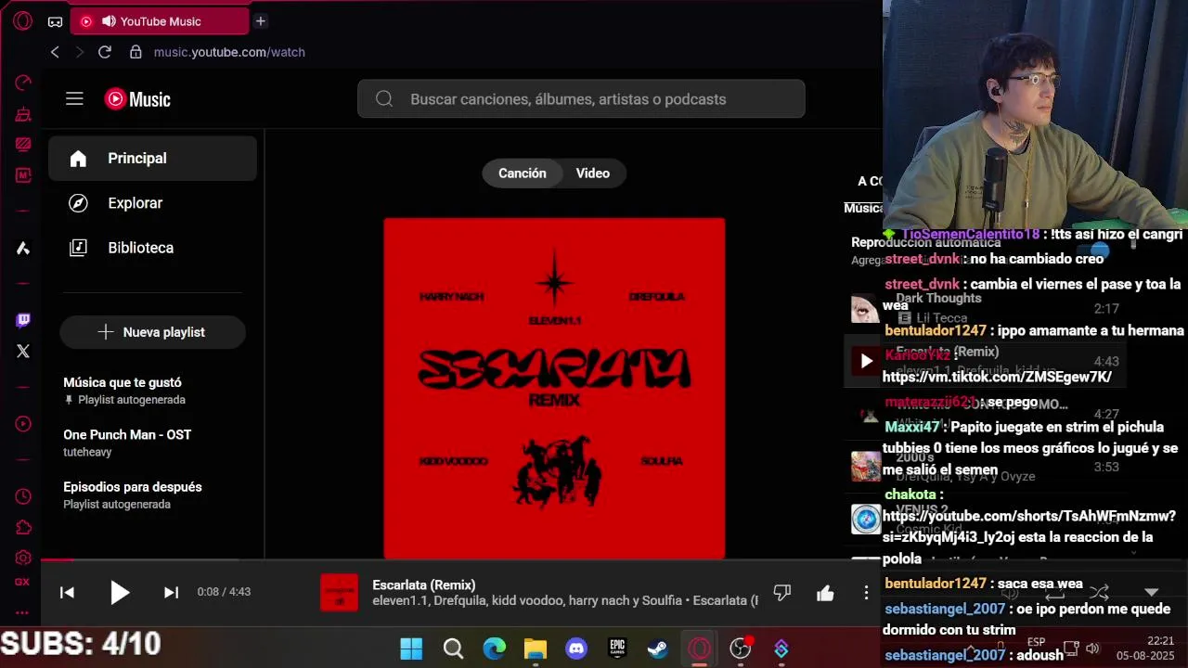This screenshot has height=668, width=1188.
Task: Click the Opera GX logo menu
Action: coord(23,20)
